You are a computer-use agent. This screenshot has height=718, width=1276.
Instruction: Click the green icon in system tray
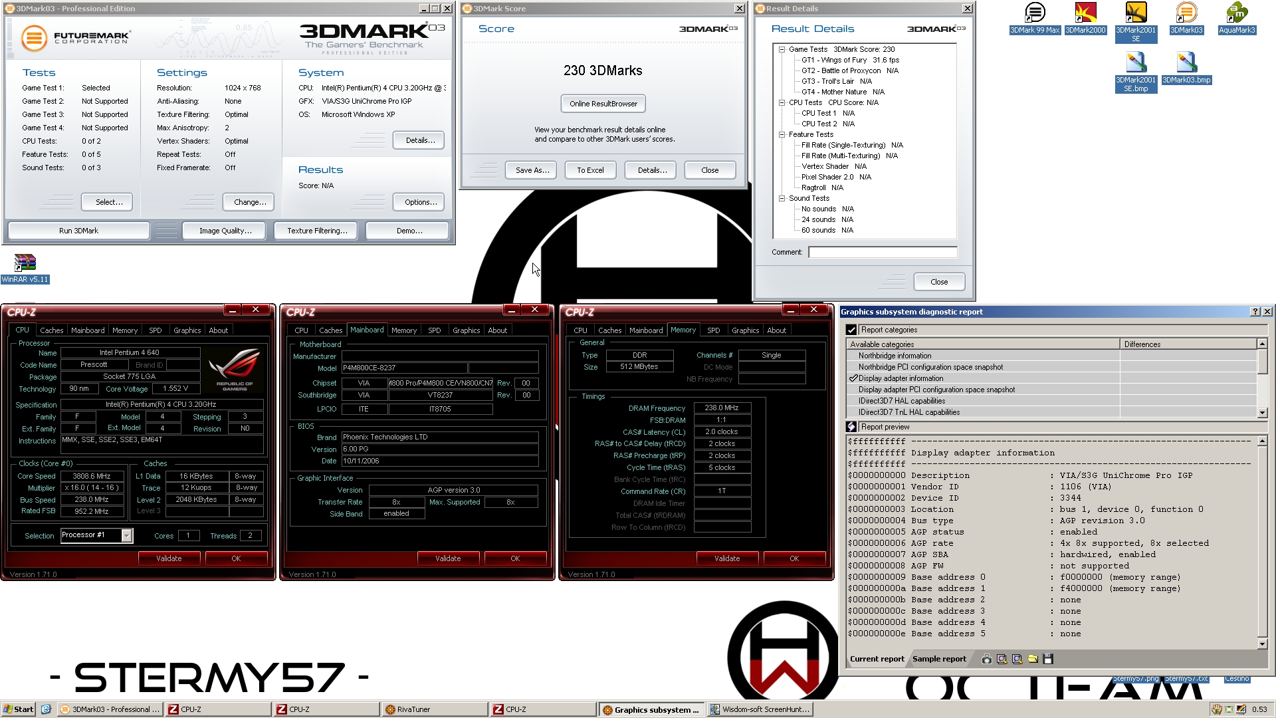pyautogui.click(x=1228, y=709)
